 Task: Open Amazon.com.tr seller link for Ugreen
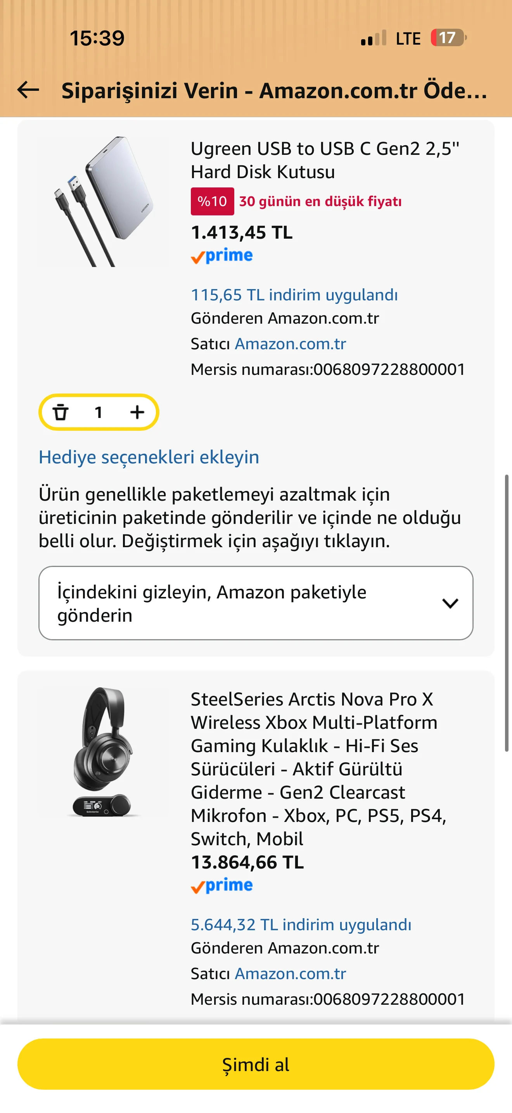click(290, 344)
